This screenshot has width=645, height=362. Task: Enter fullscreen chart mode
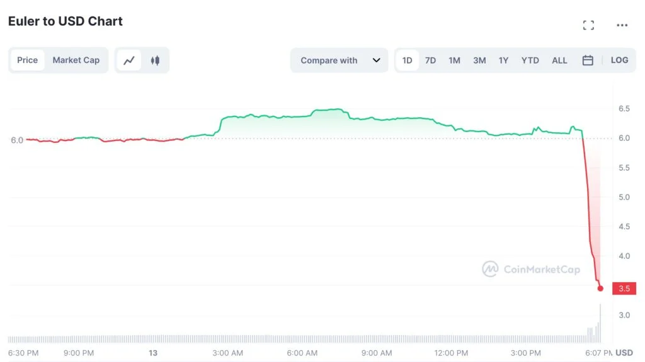[x=588, y=25]
